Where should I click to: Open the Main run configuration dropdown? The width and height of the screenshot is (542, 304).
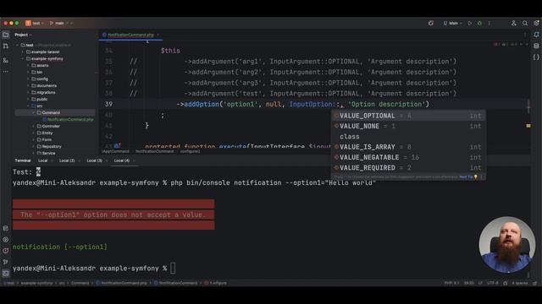452,23
